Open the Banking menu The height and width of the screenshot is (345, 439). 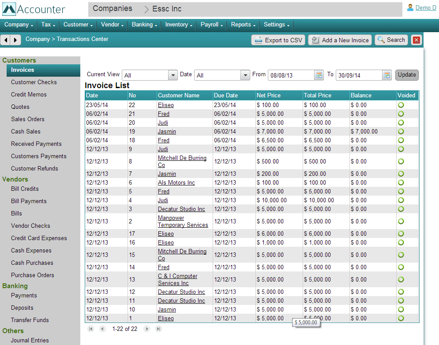point(144,25)
